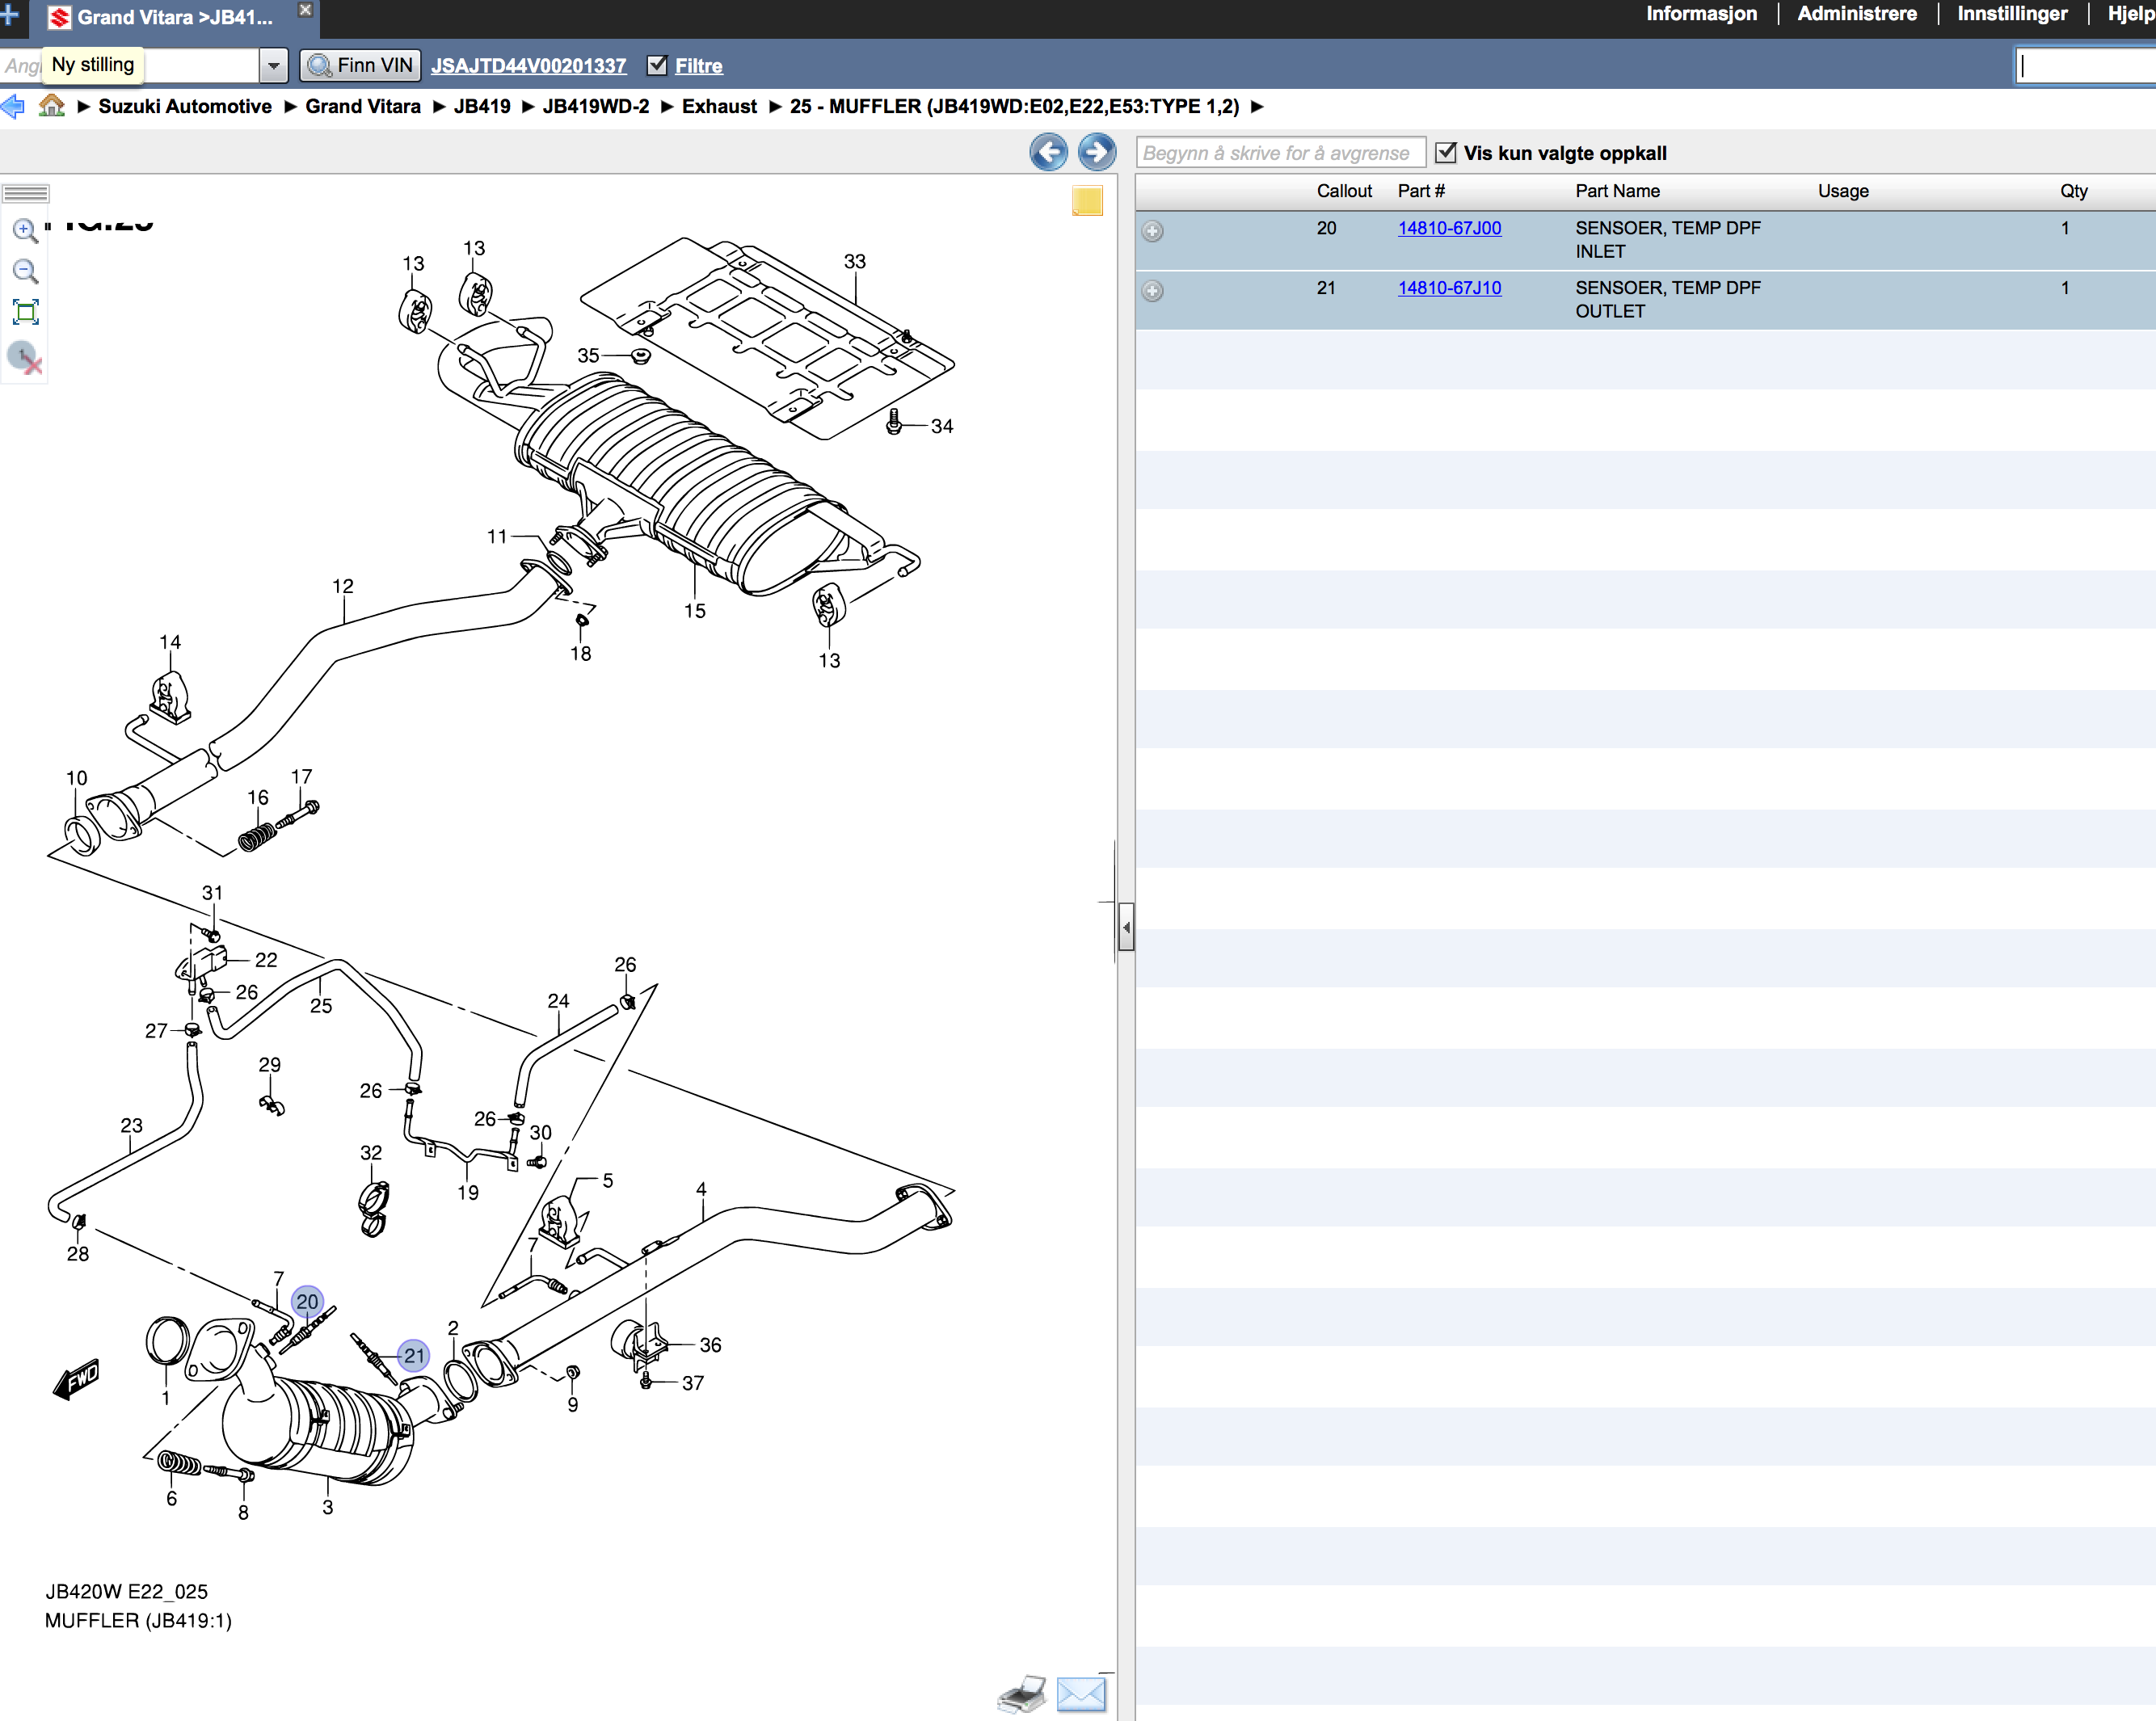Screen dimensions: 2156x1721
Task: Select callout 21 on the diagram
Action: click(414, 1355)
